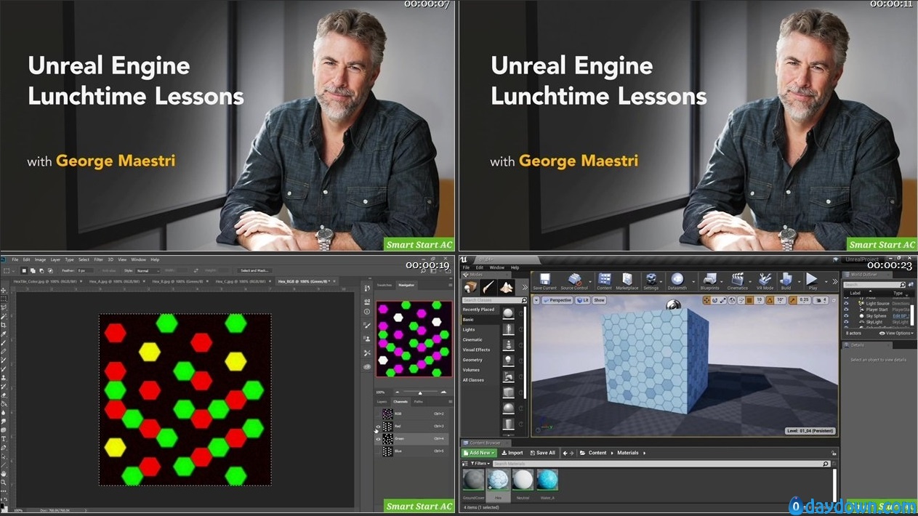Click the Show button in viewport
Image resolution: width=918 pixels, height=516 pixels.
[x=600, y=300]
